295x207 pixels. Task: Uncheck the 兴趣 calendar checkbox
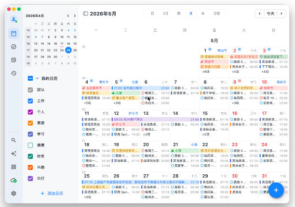coord(30,167)
